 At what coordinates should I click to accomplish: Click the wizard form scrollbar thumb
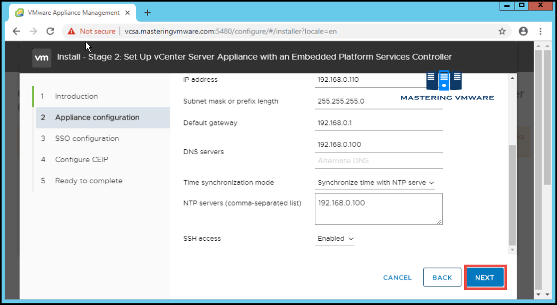tap(512, 195)
